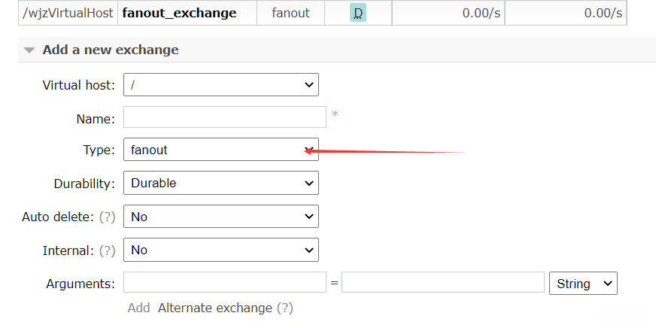This screenshot has width=656, height=328.
Task: Focus the exchange Name input field
Action: click(x=224, y=117)
